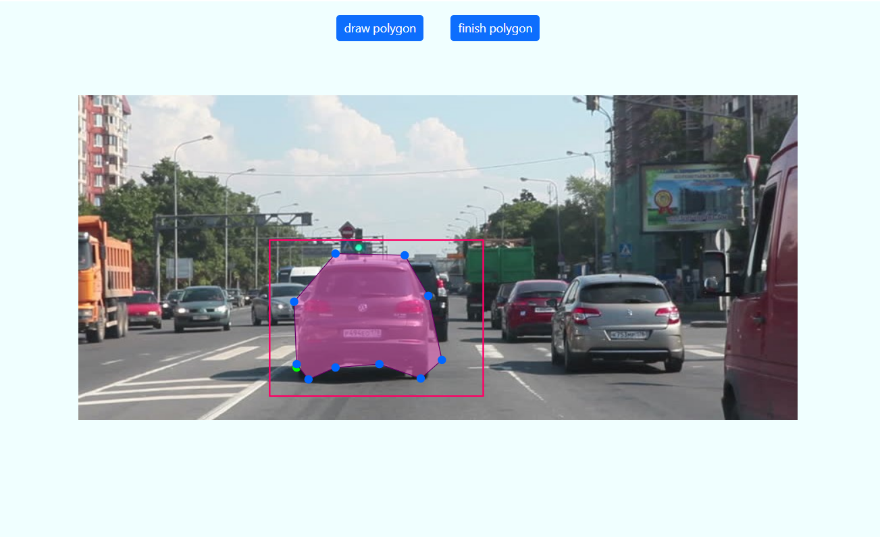Click the silver Peugeot car in the image

click(x=618, y=322)
